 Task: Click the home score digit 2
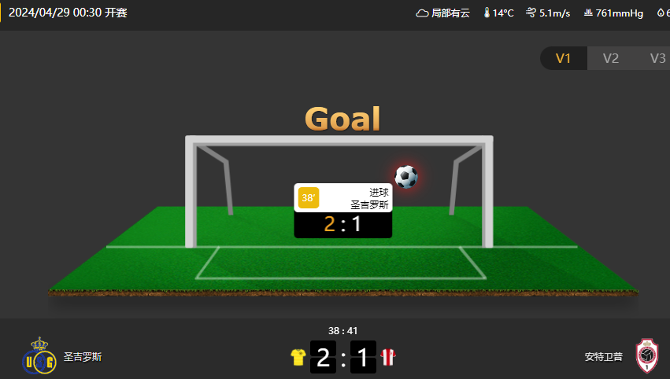323,357
